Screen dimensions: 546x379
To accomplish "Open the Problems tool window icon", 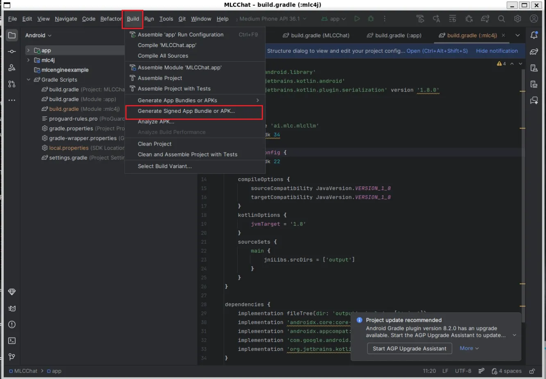I will [12, 325].
